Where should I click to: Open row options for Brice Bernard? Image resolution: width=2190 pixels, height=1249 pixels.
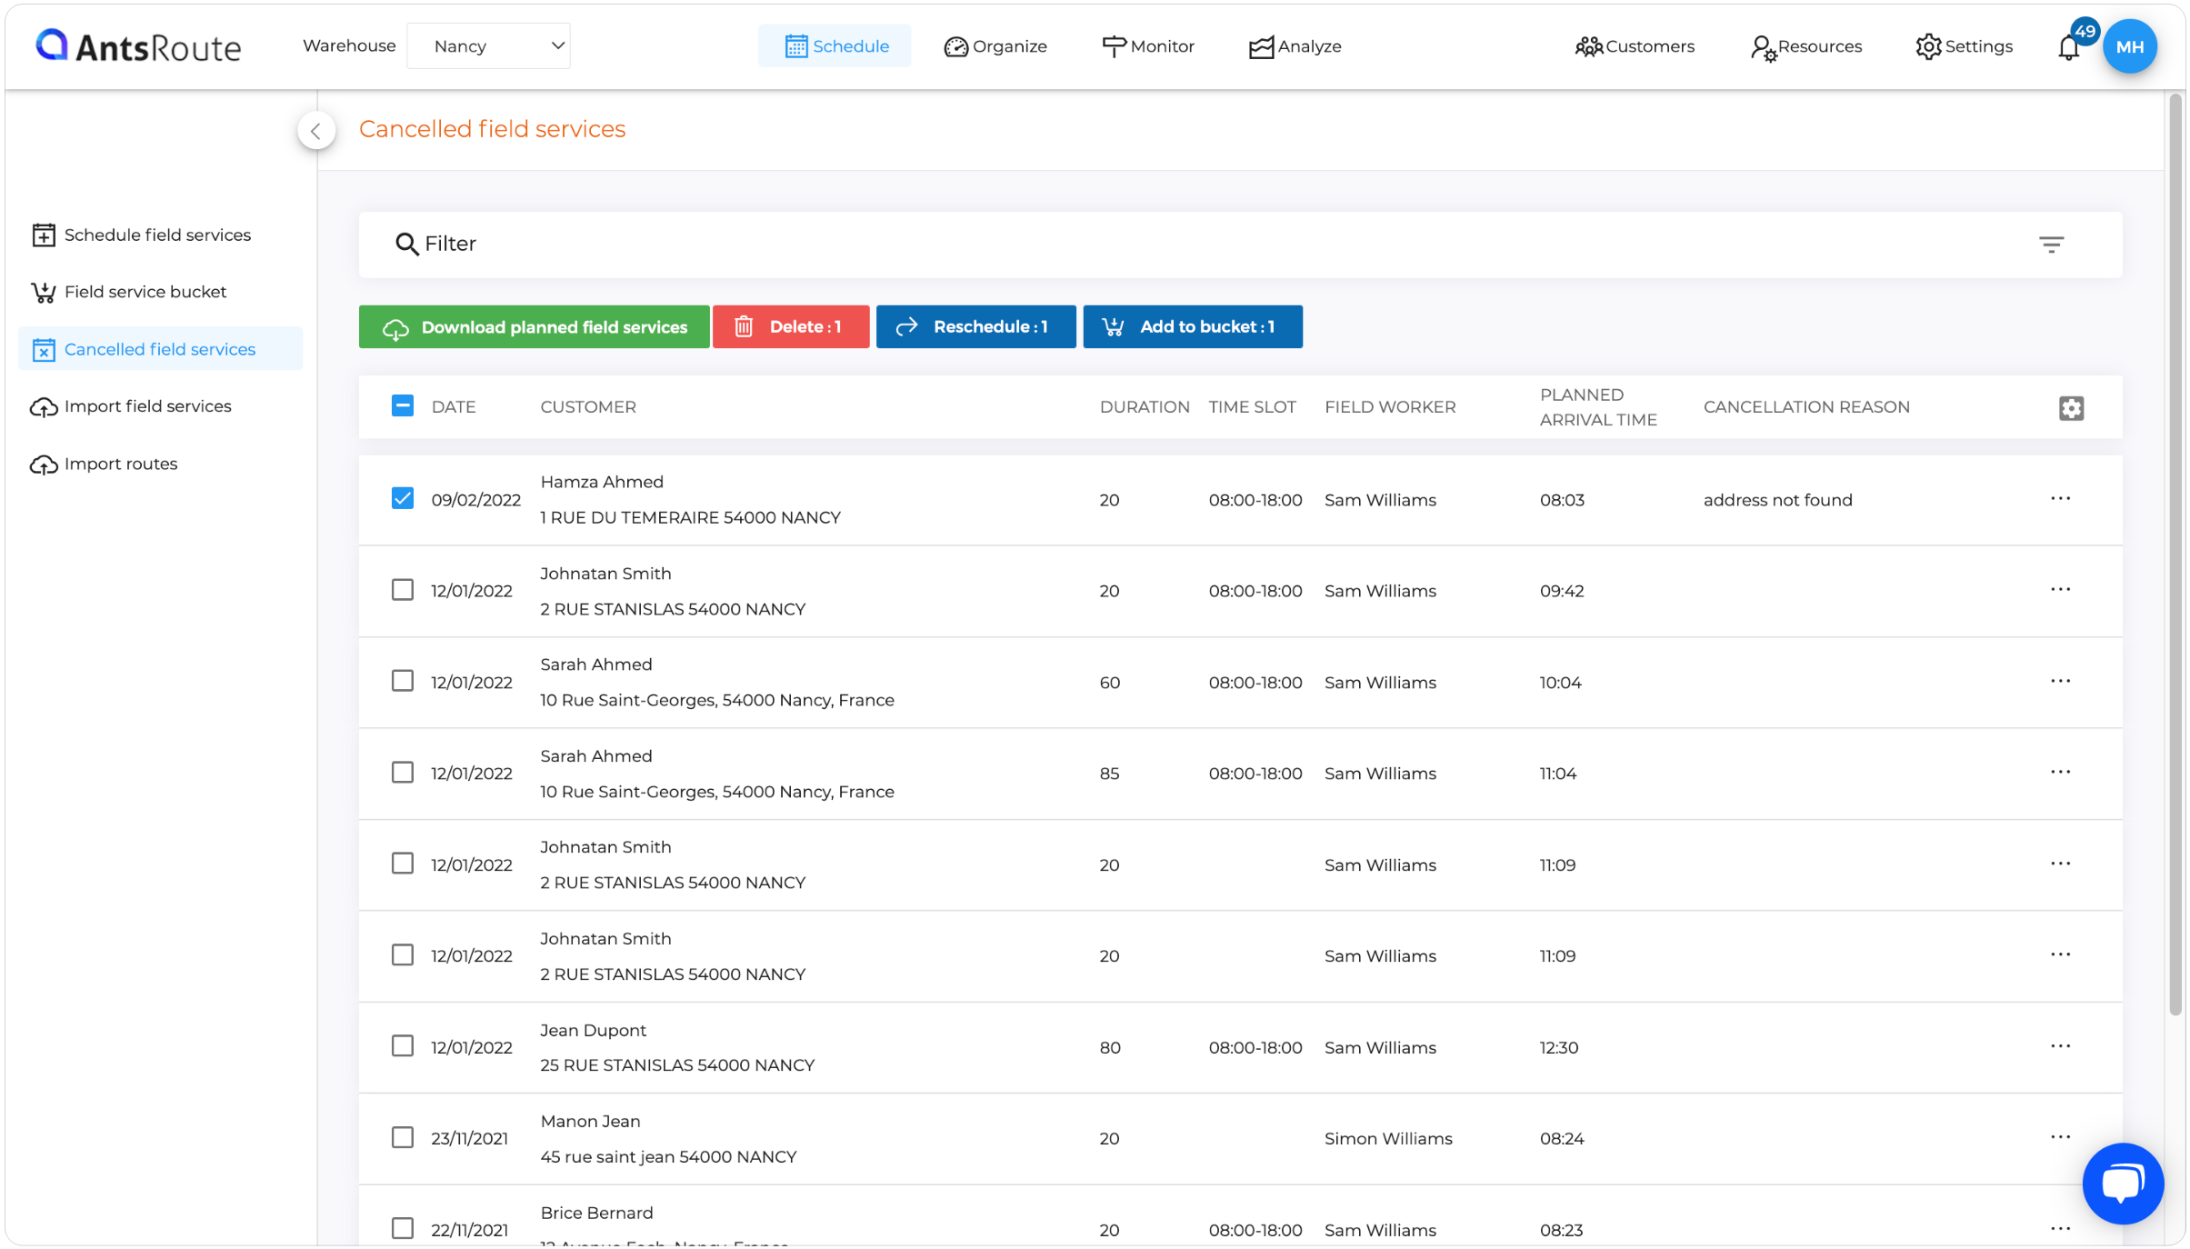(x=2060, y=1229)
